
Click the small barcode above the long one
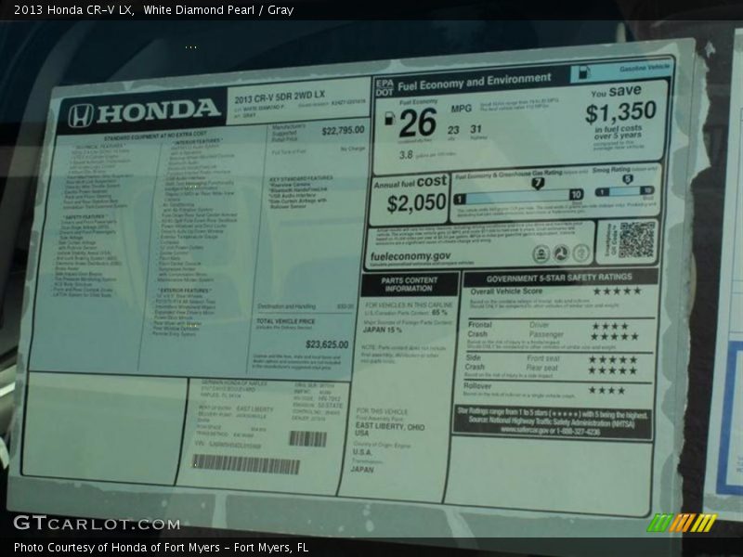pyautogui.click(x=308, y=438)
